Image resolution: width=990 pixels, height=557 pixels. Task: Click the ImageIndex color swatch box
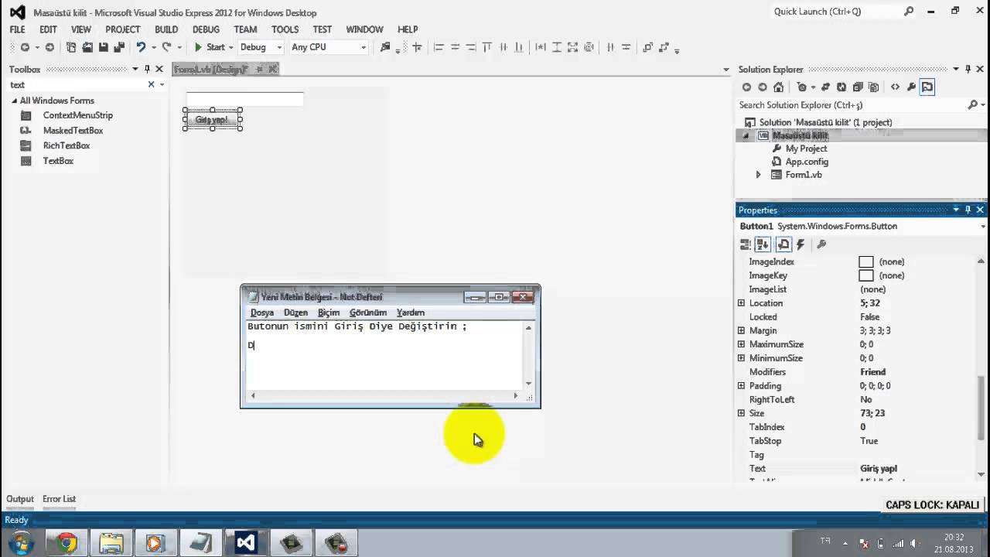tap(866, 261)
